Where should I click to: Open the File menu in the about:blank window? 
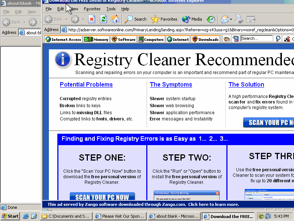(6, 12)
